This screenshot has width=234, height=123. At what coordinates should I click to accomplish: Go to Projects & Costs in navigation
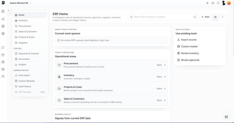click(30, 37)
